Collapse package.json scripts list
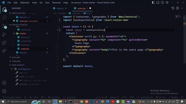The height and width of the screenshot is (104, 186). click(x=12, y=69)
